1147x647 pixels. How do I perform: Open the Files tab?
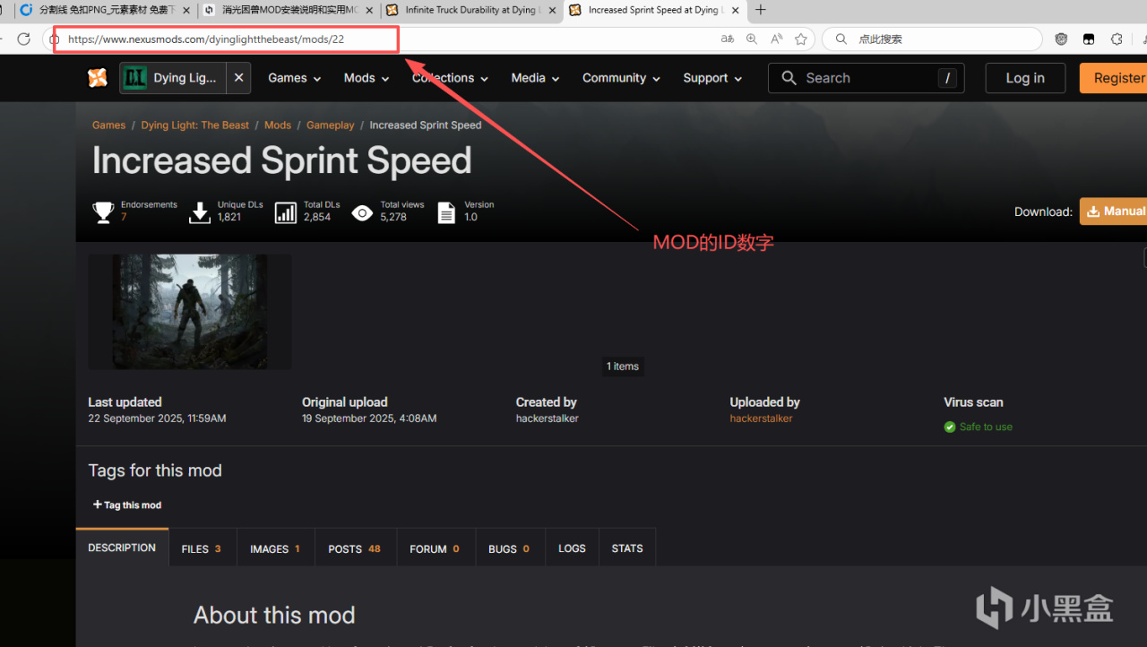click(x=202, y=548)
